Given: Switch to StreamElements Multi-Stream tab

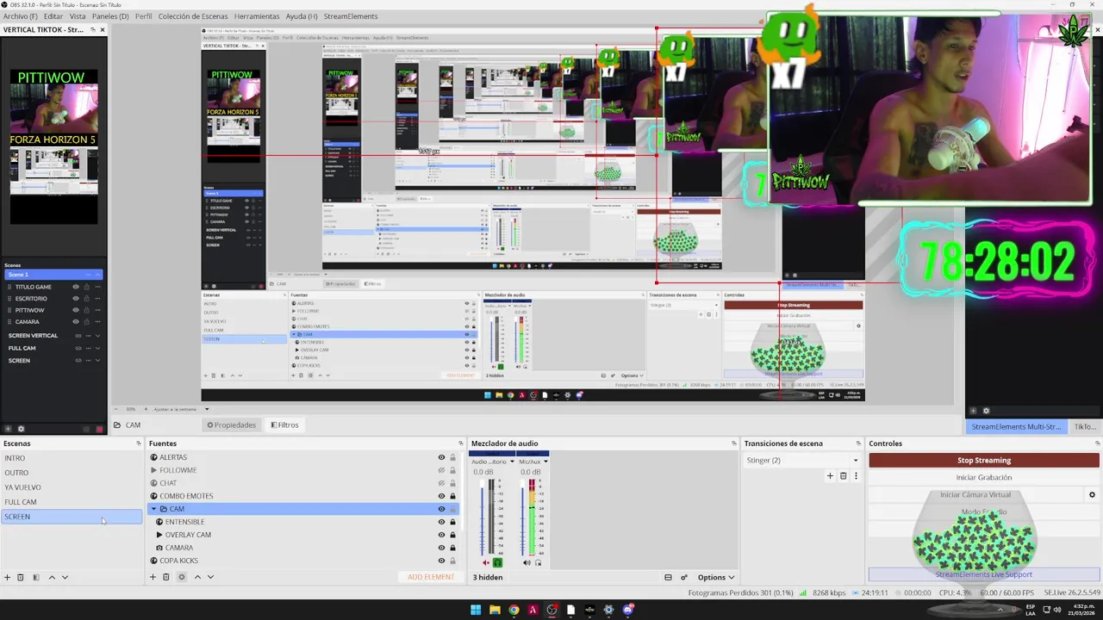Looking at the screenshot, I should [x=1016, y=426].
